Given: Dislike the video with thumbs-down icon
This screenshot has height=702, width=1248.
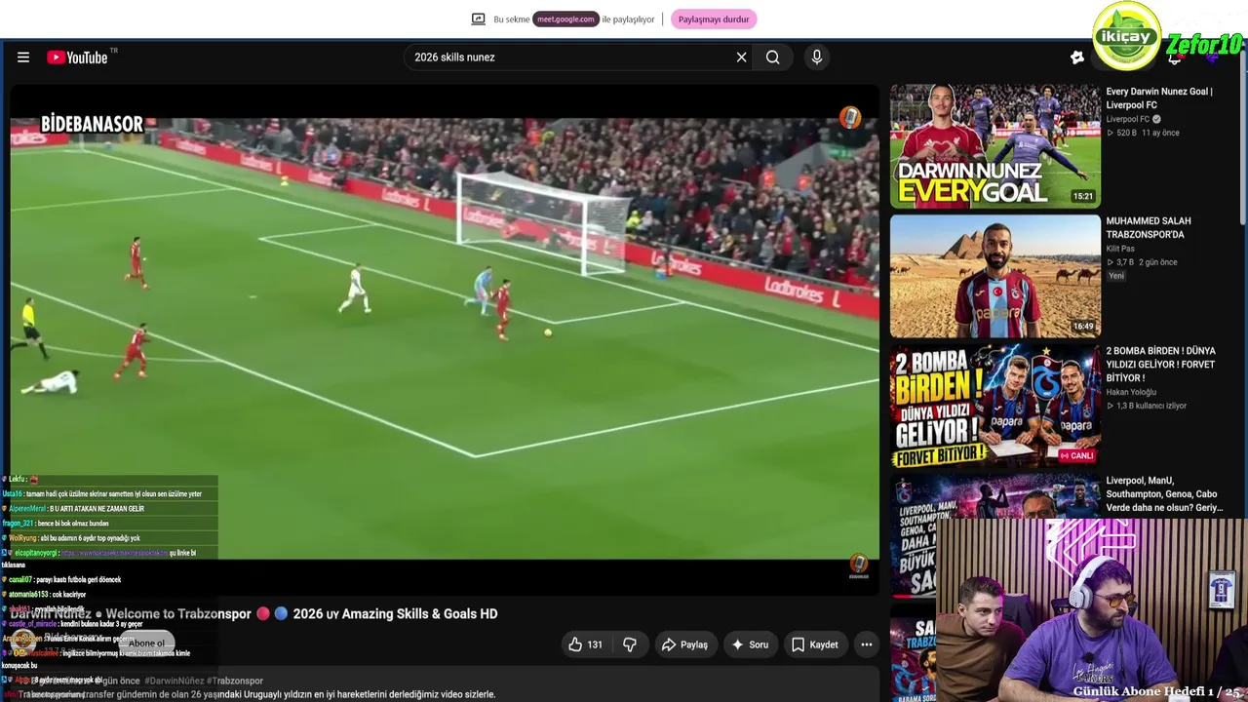Looking at the screenshot, I should pos(630,644).
